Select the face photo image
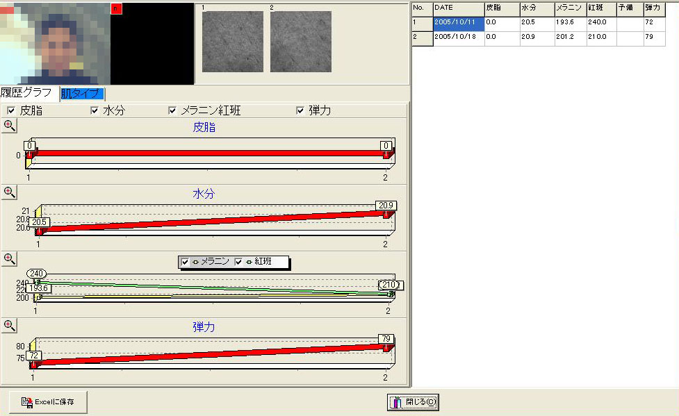Viewport: 679px width, 416px height. [x=55, y=44]
